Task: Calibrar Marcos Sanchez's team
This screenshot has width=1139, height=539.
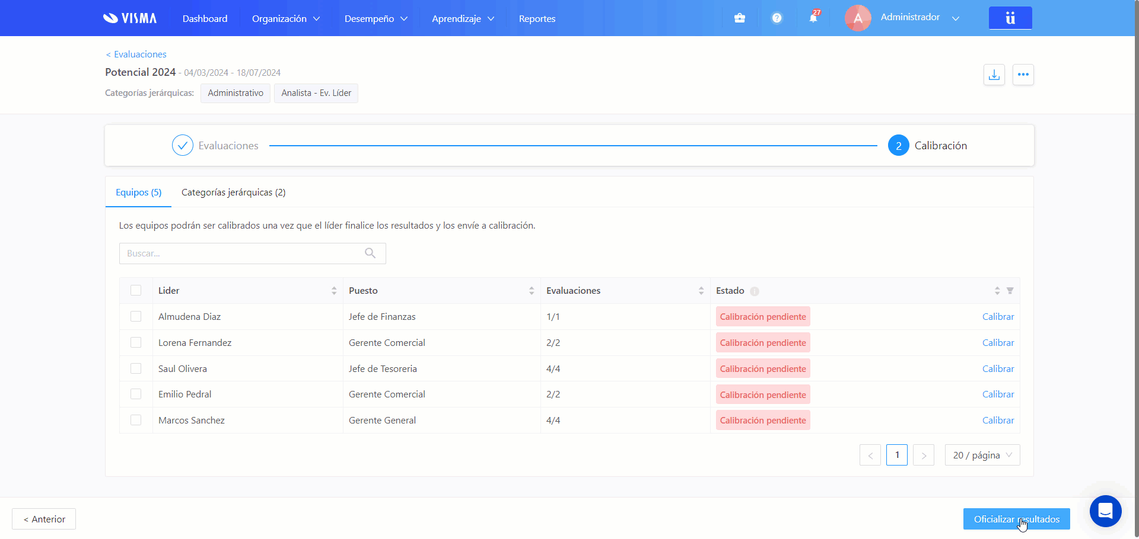Action: 998,421
